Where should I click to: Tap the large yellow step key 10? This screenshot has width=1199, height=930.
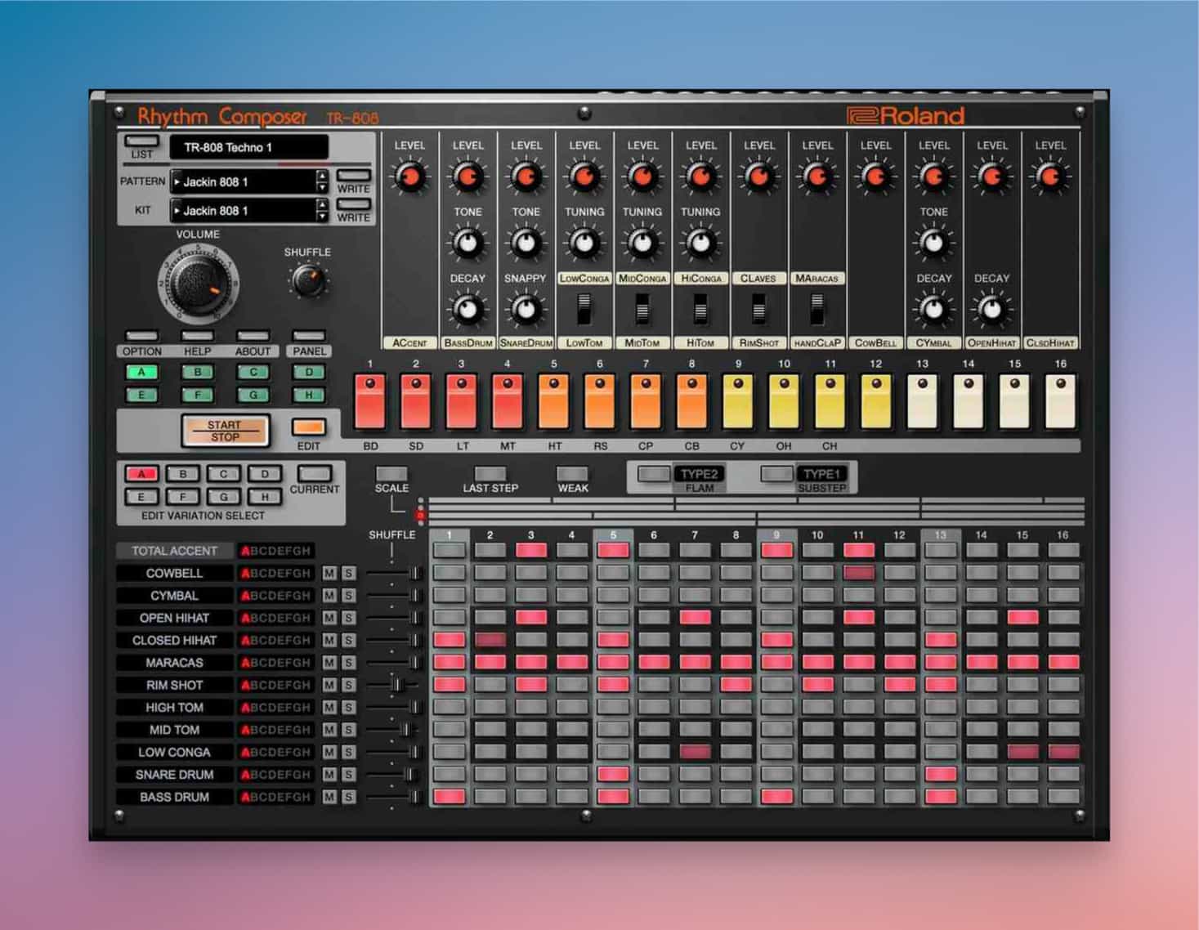tap(784, 402)
